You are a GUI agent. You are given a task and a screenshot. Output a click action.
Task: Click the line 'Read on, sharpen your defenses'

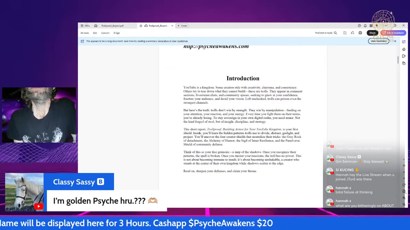[x=220, y=171]
